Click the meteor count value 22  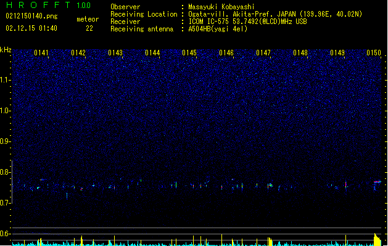pyautogui.click(x=89, y=28)
